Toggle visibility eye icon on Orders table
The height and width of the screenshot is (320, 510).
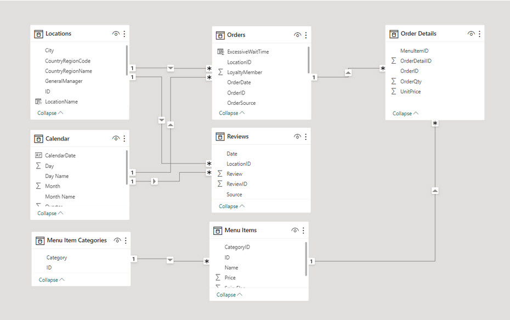point(297,35)
